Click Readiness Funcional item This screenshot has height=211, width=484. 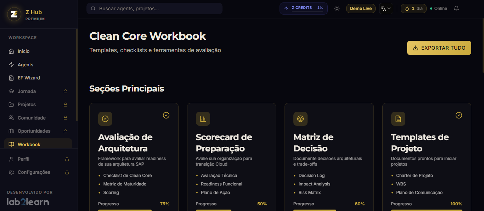[221, 184]
